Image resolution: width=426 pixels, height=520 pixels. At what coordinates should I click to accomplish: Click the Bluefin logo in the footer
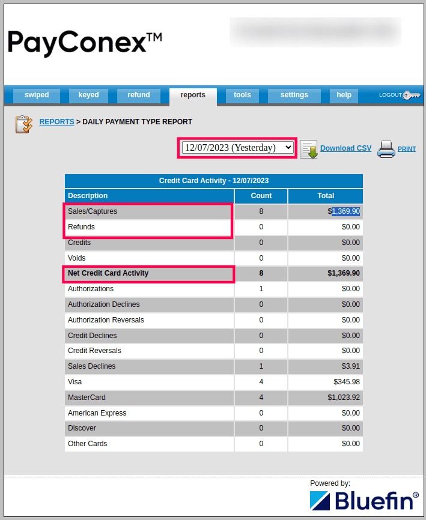pyautogui.click(x=365, y=500)
